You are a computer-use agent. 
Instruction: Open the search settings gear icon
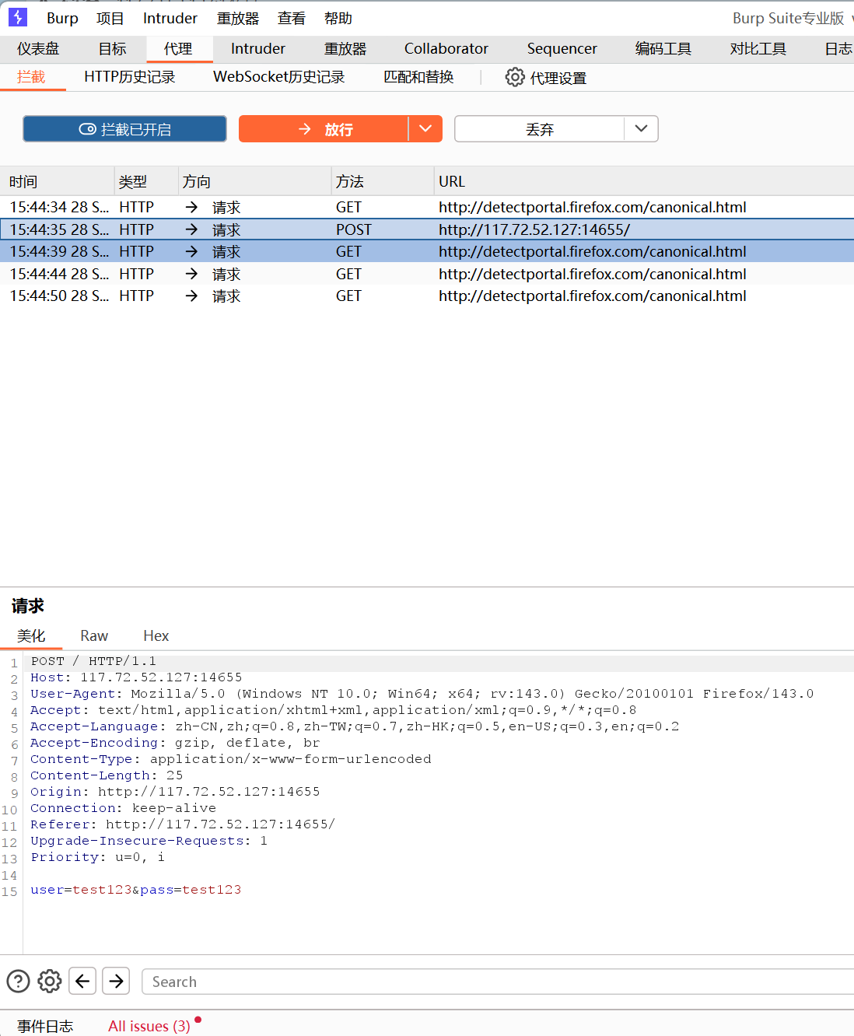(50, 982)
